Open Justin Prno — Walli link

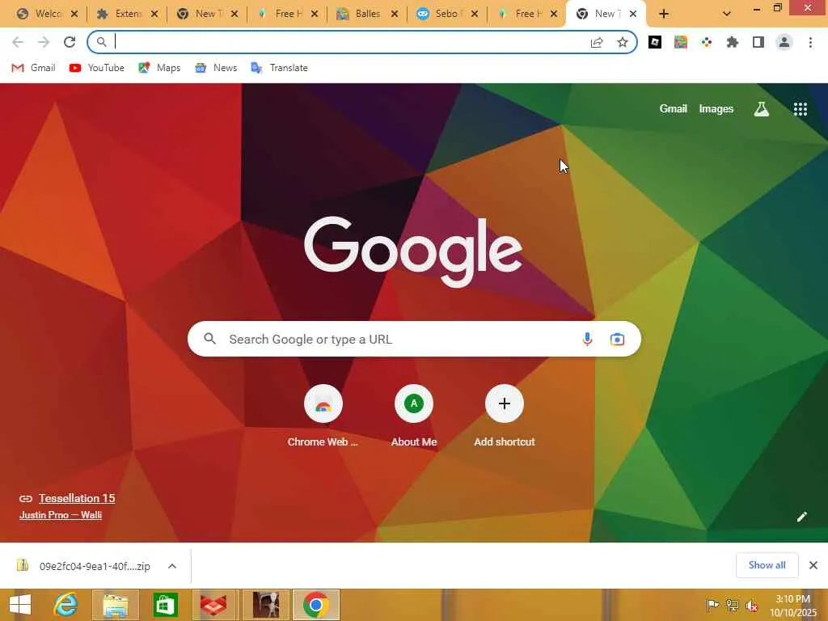61,515
